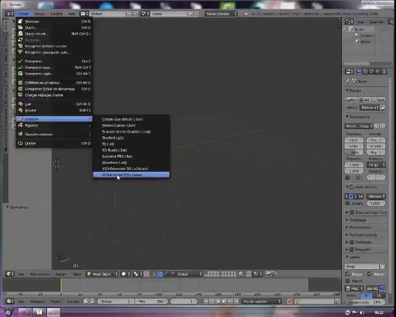Add new screen layout with plus
Image resolution: width=396 pixels, height=317 pixels.
point(129,14)
